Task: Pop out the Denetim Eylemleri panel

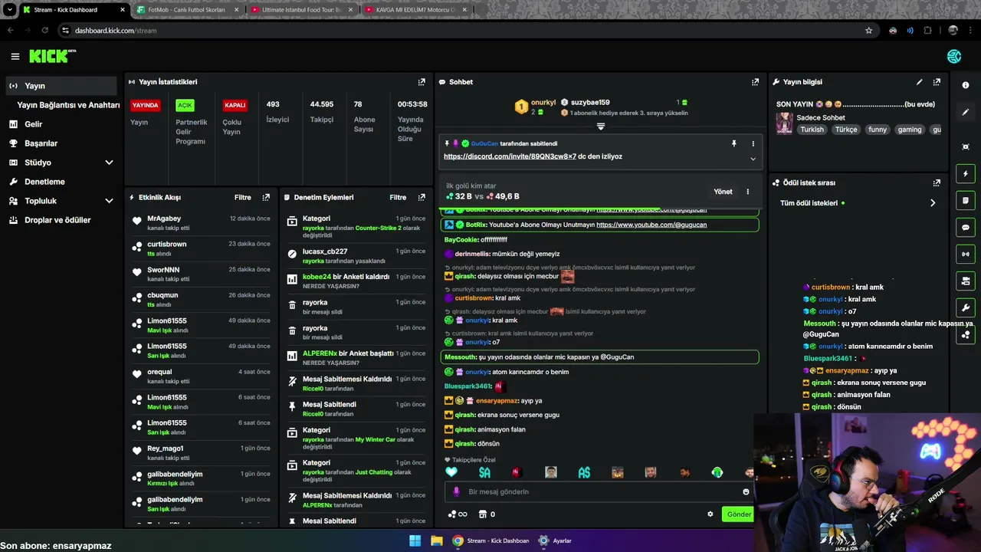Action: click(x=422, y=198)
